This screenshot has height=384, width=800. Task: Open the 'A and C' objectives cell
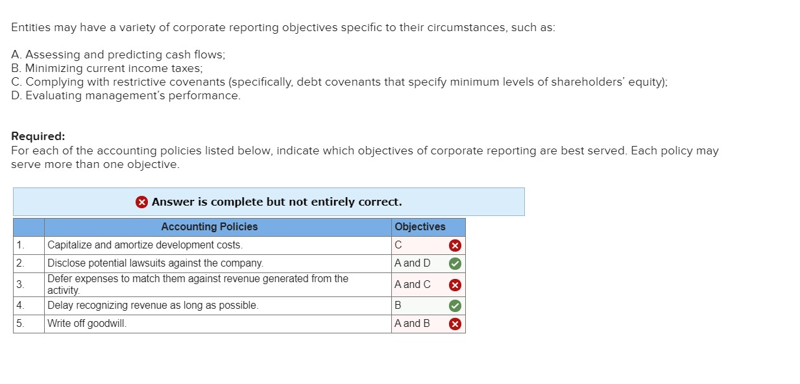(x=428, y=285)
